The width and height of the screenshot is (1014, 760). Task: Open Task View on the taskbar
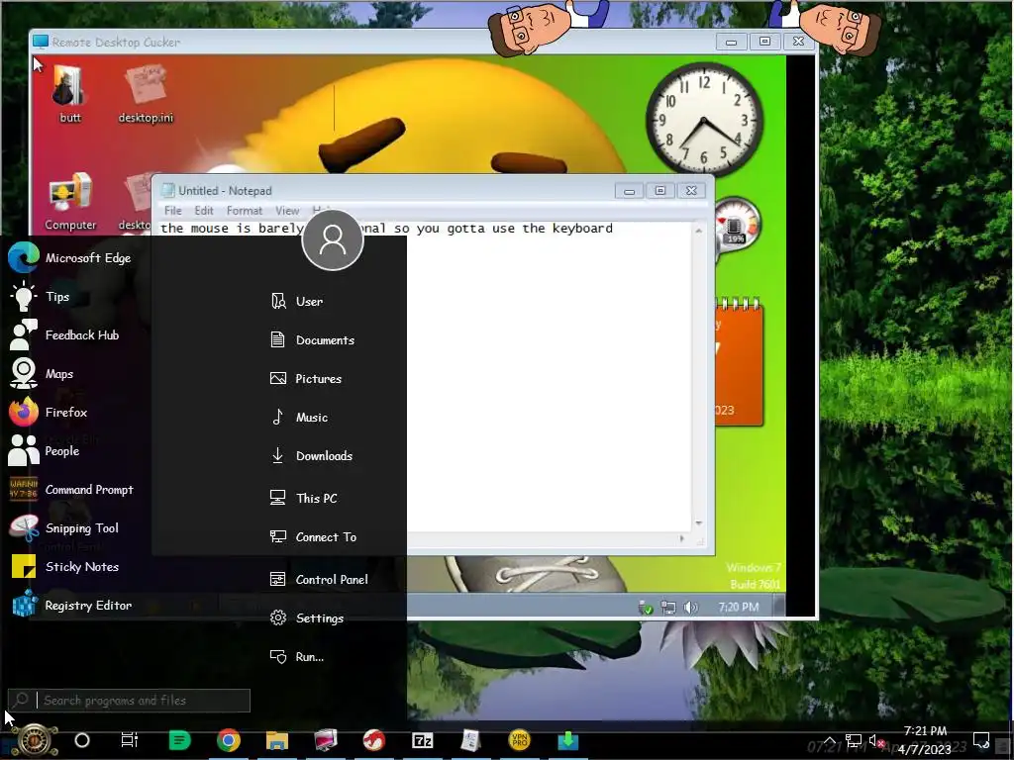click(130, 740)
